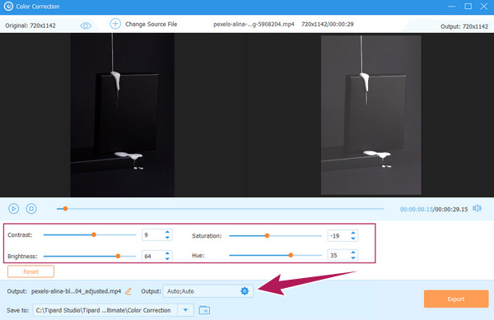The height and width of the screenshot is (320, 494).
Task: Play the video preview
Action: point(13,209)
